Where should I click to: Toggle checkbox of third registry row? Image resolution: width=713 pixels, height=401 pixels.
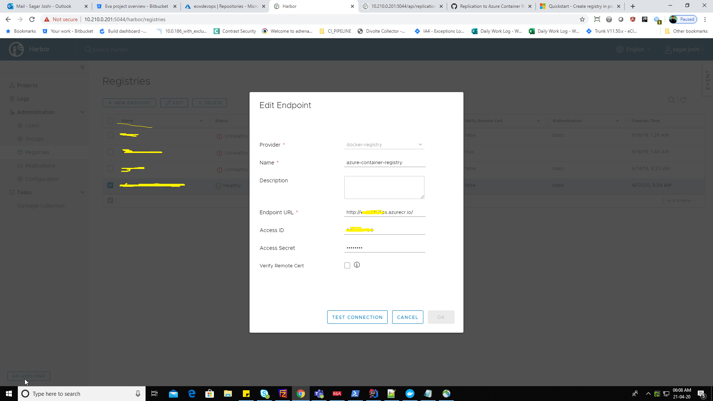point(110,169)
